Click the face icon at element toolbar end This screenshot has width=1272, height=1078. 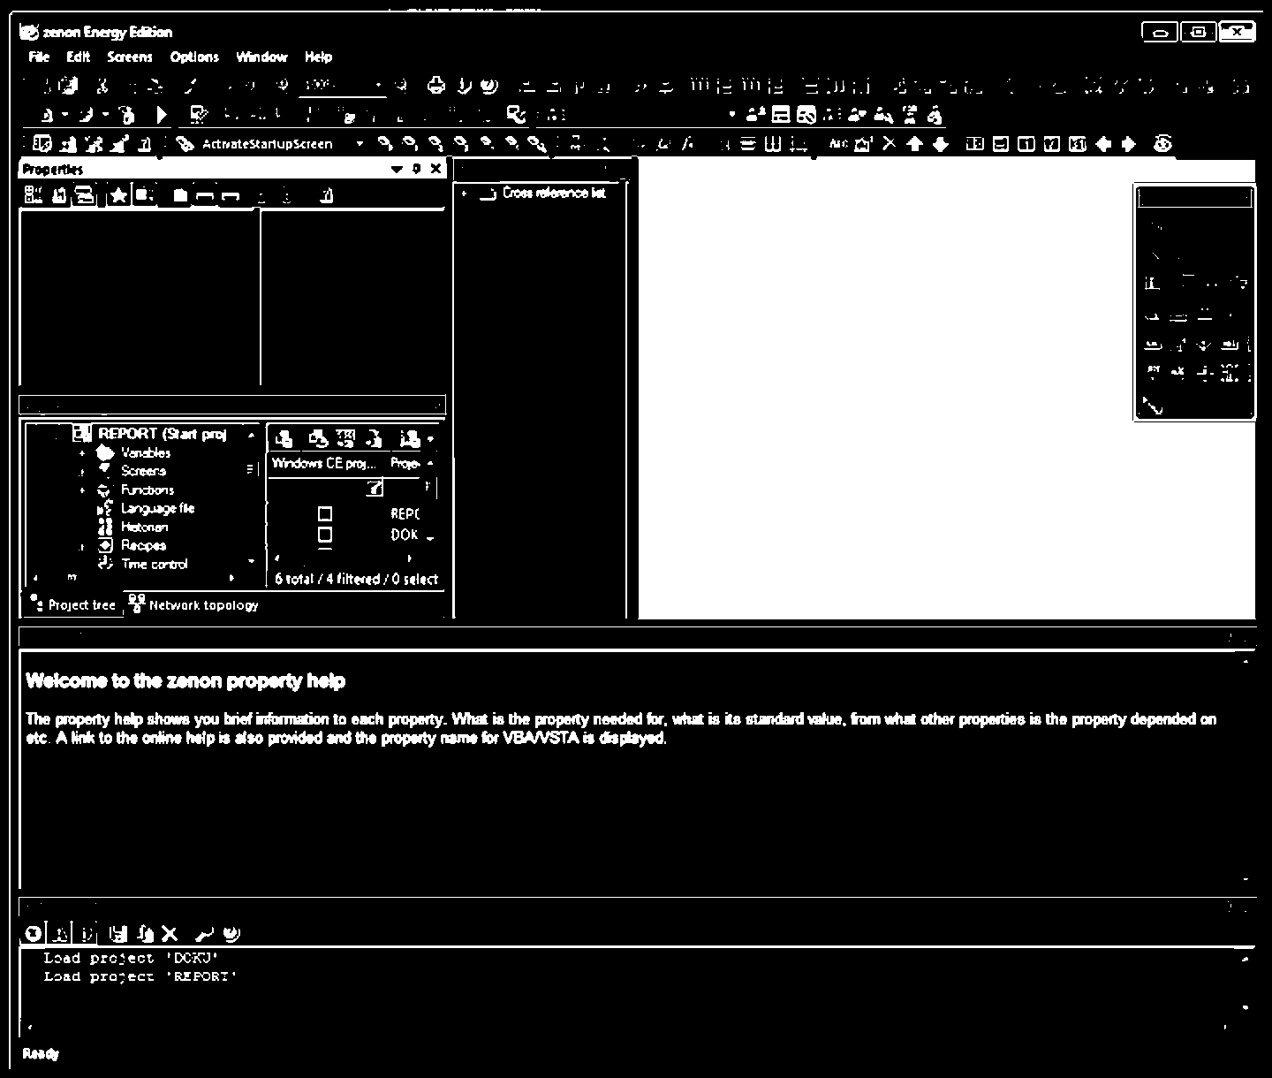click(1163, 144)
